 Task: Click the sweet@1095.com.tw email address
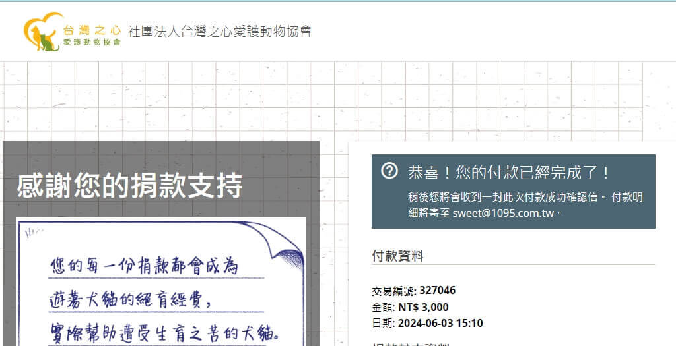(x=504, y=214)
